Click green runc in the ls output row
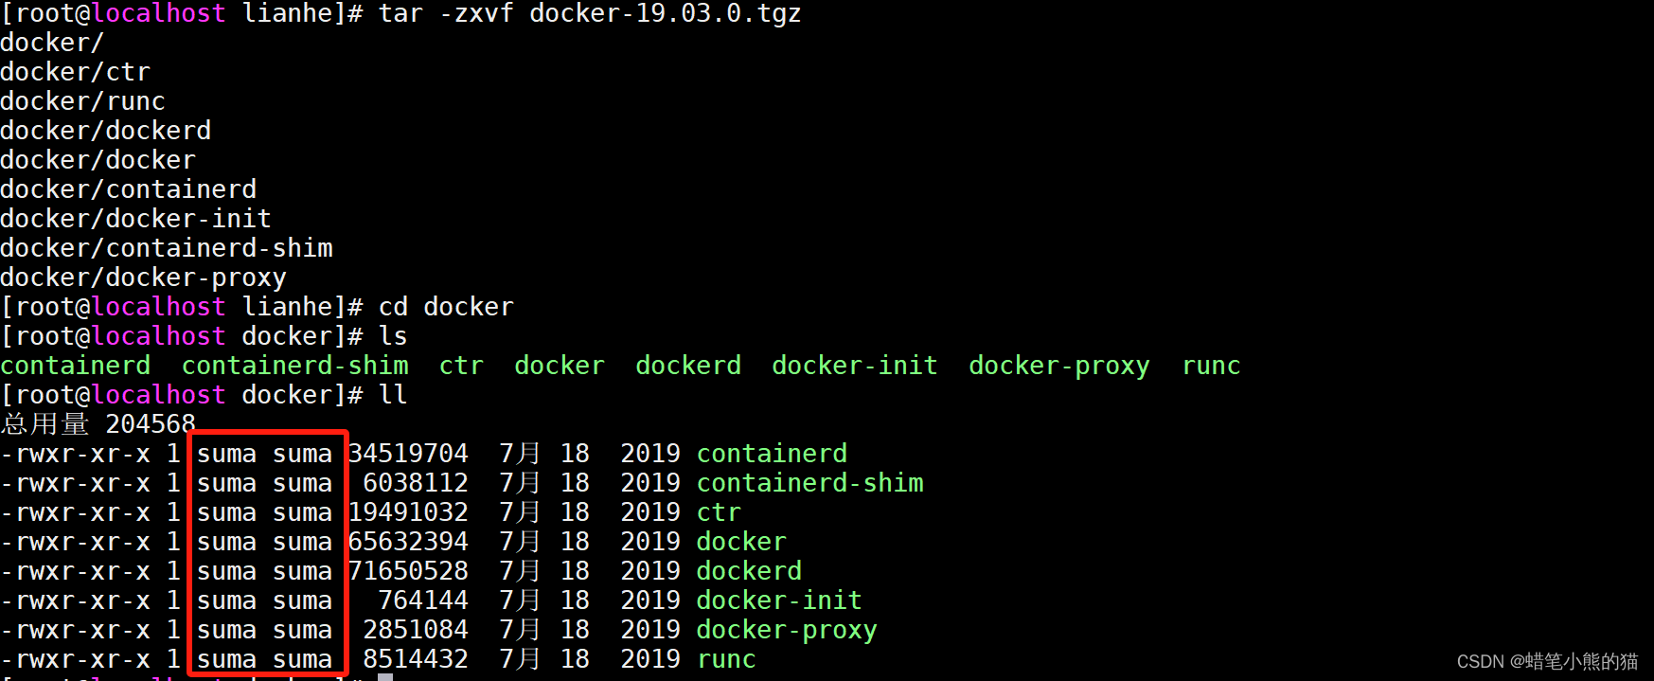Viewport: 1654px width, 681px height. pyautogui.click(x=1210, y=366)
